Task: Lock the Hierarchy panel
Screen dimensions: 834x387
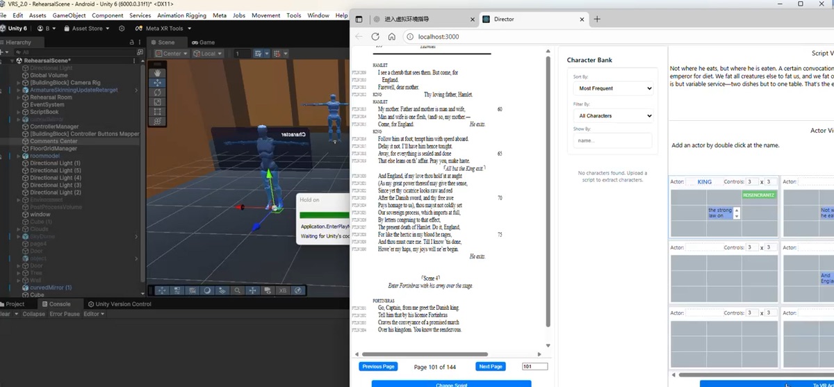Action: pyautogui.click(x=133, y=42)
